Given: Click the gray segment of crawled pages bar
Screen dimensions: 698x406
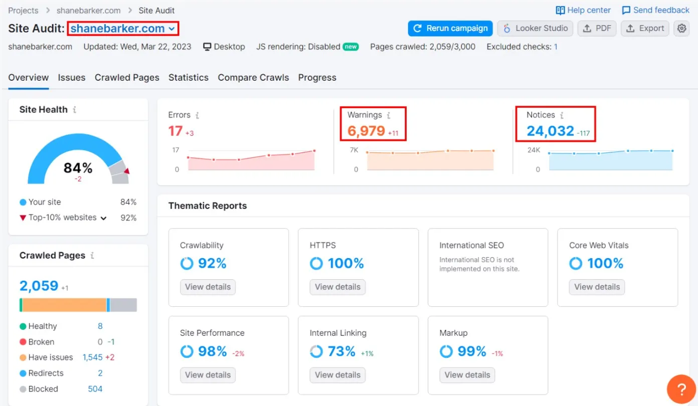Looking at the screenshot, I should click(x=123, y=305).
